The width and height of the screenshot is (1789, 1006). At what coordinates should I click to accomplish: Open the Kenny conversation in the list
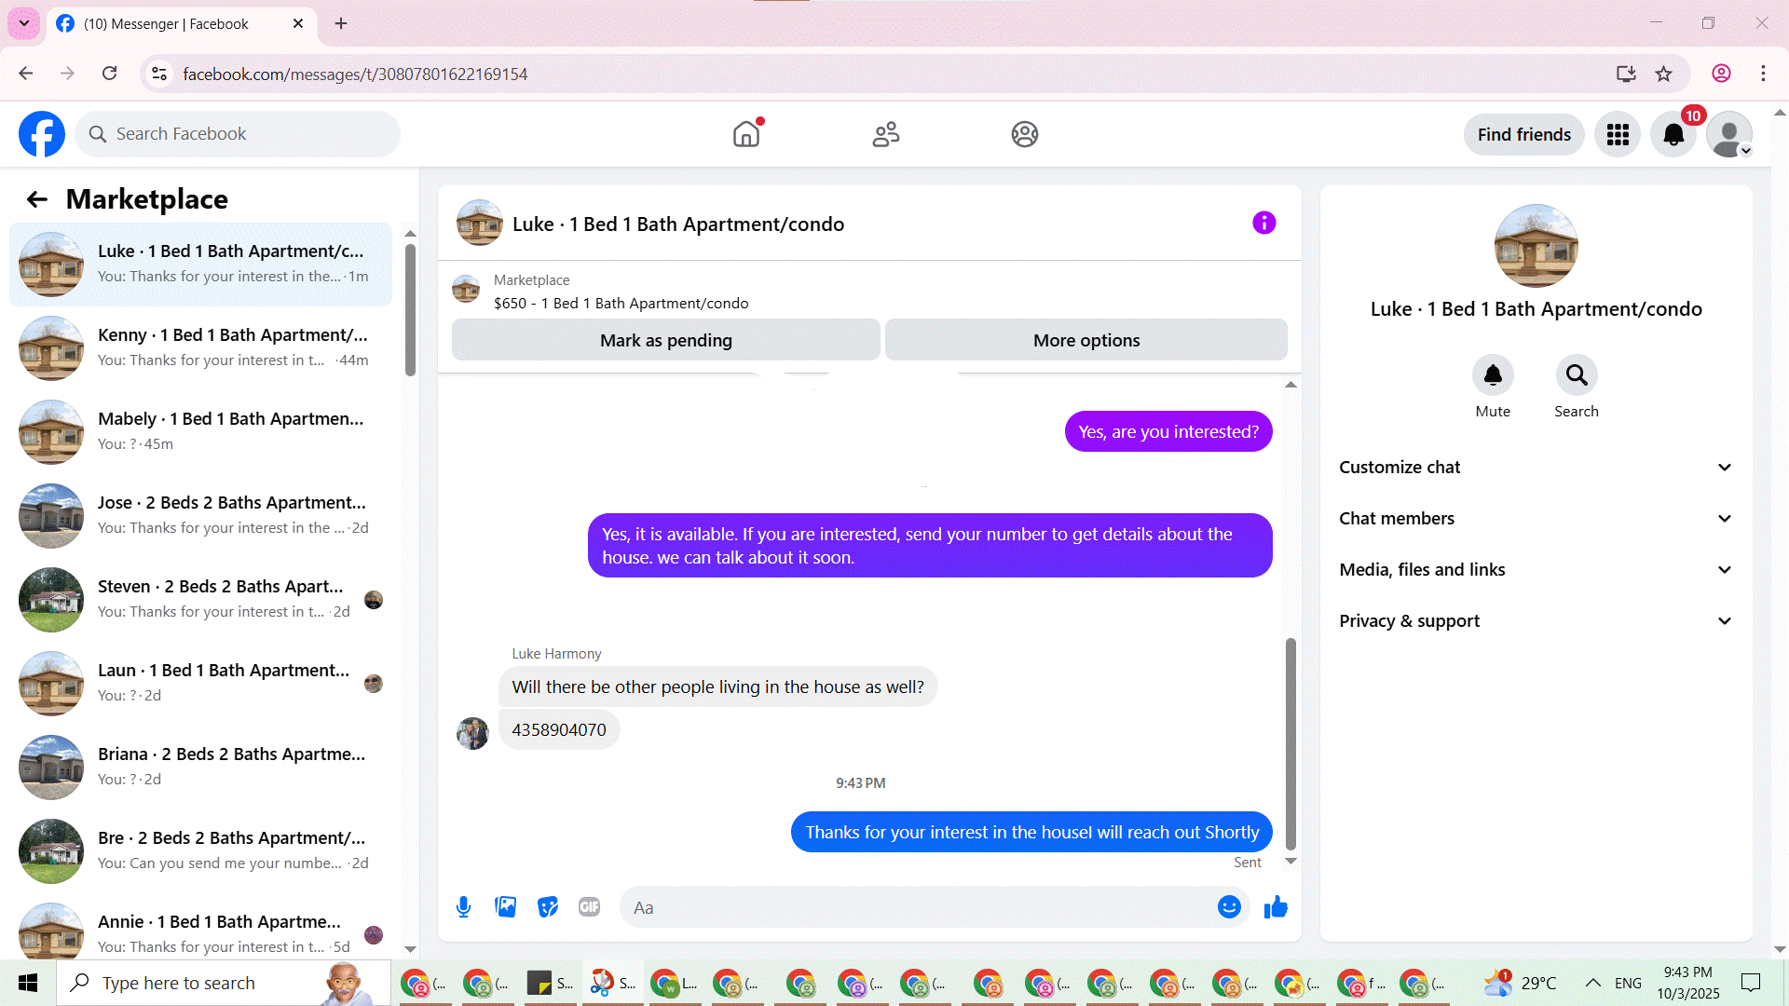pos(200,348)
